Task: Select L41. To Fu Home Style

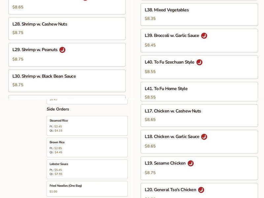Action: 199,92
